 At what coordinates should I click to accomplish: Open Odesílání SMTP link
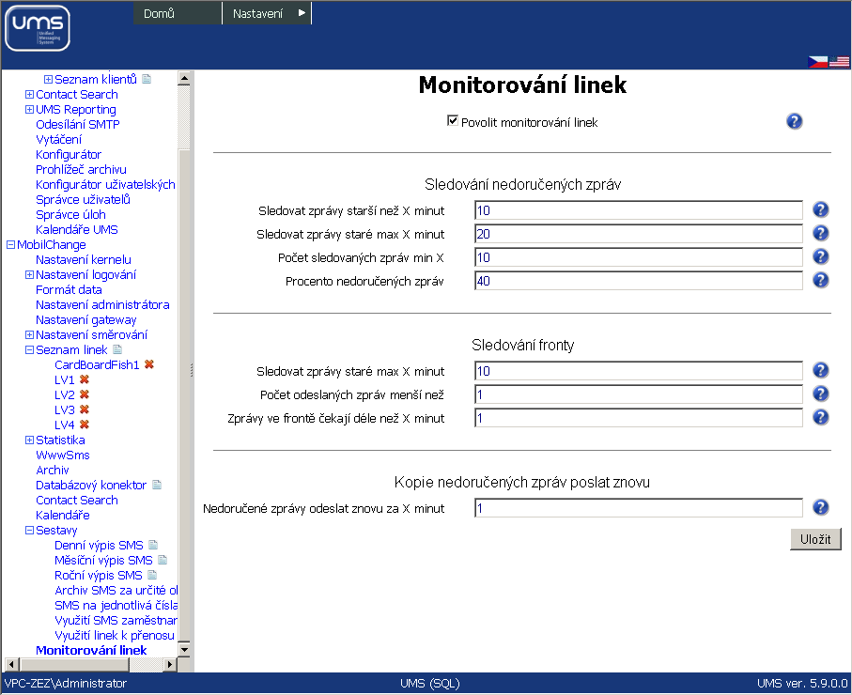78,124
